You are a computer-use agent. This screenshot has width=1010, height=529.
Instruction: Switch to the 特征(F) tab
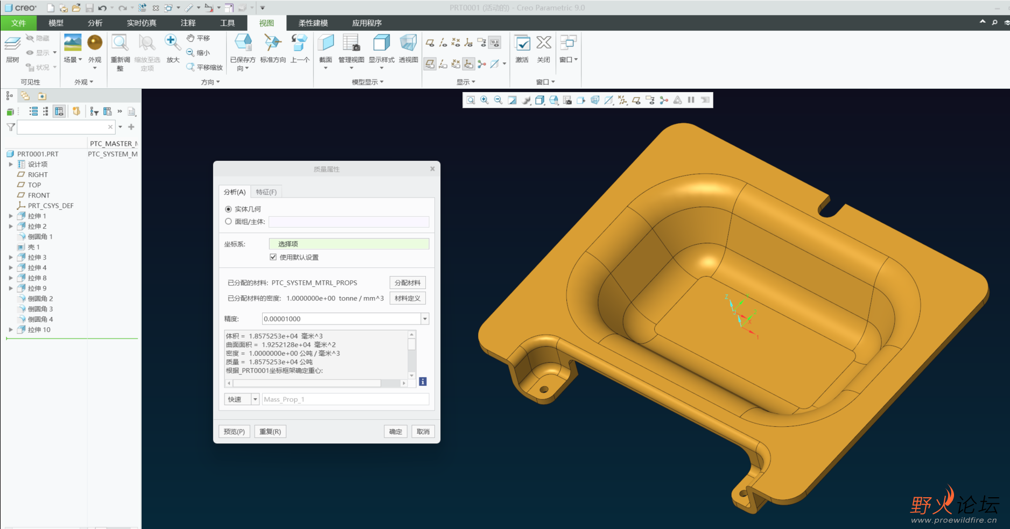pos(266,192)
